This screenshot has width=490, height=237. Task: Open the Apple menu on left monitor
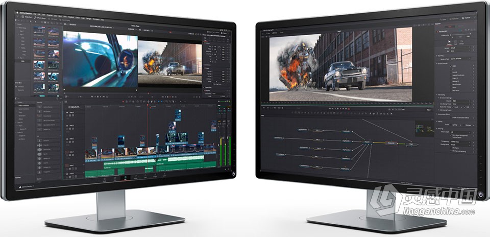coord(17,12)
